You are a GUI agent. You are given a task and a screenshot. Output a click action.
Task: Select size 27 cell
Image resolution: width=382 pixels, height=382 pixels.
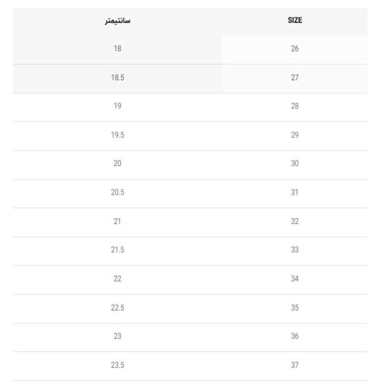pos(295,78)
